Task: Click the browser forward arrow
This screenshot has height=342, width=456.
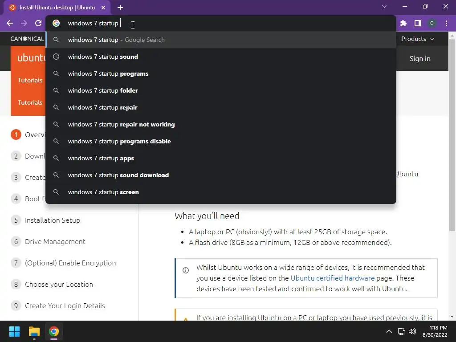Action: coord(24,23)
